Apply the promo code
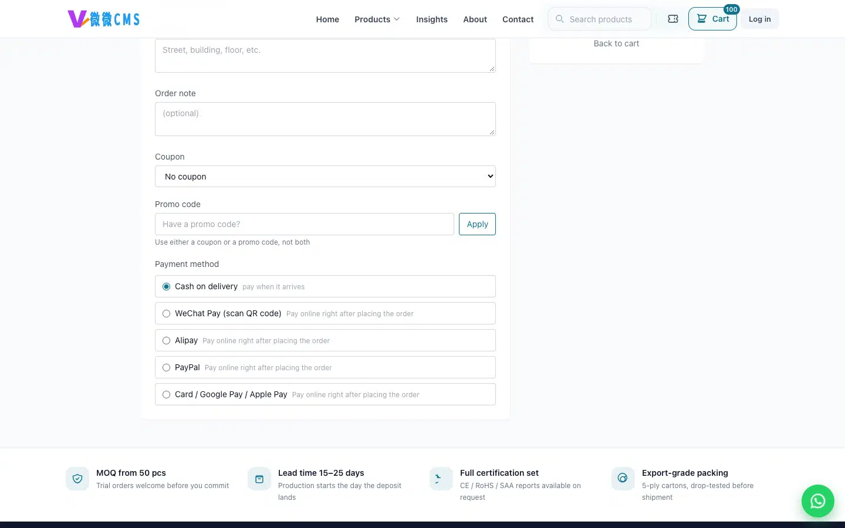845x528 pixels. (477, 224)
